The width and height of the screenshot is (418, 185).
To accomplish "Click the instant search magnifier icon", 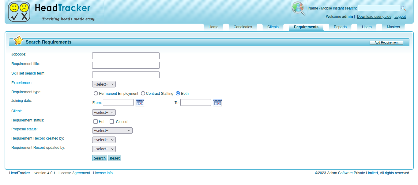I will click(403, 8).
